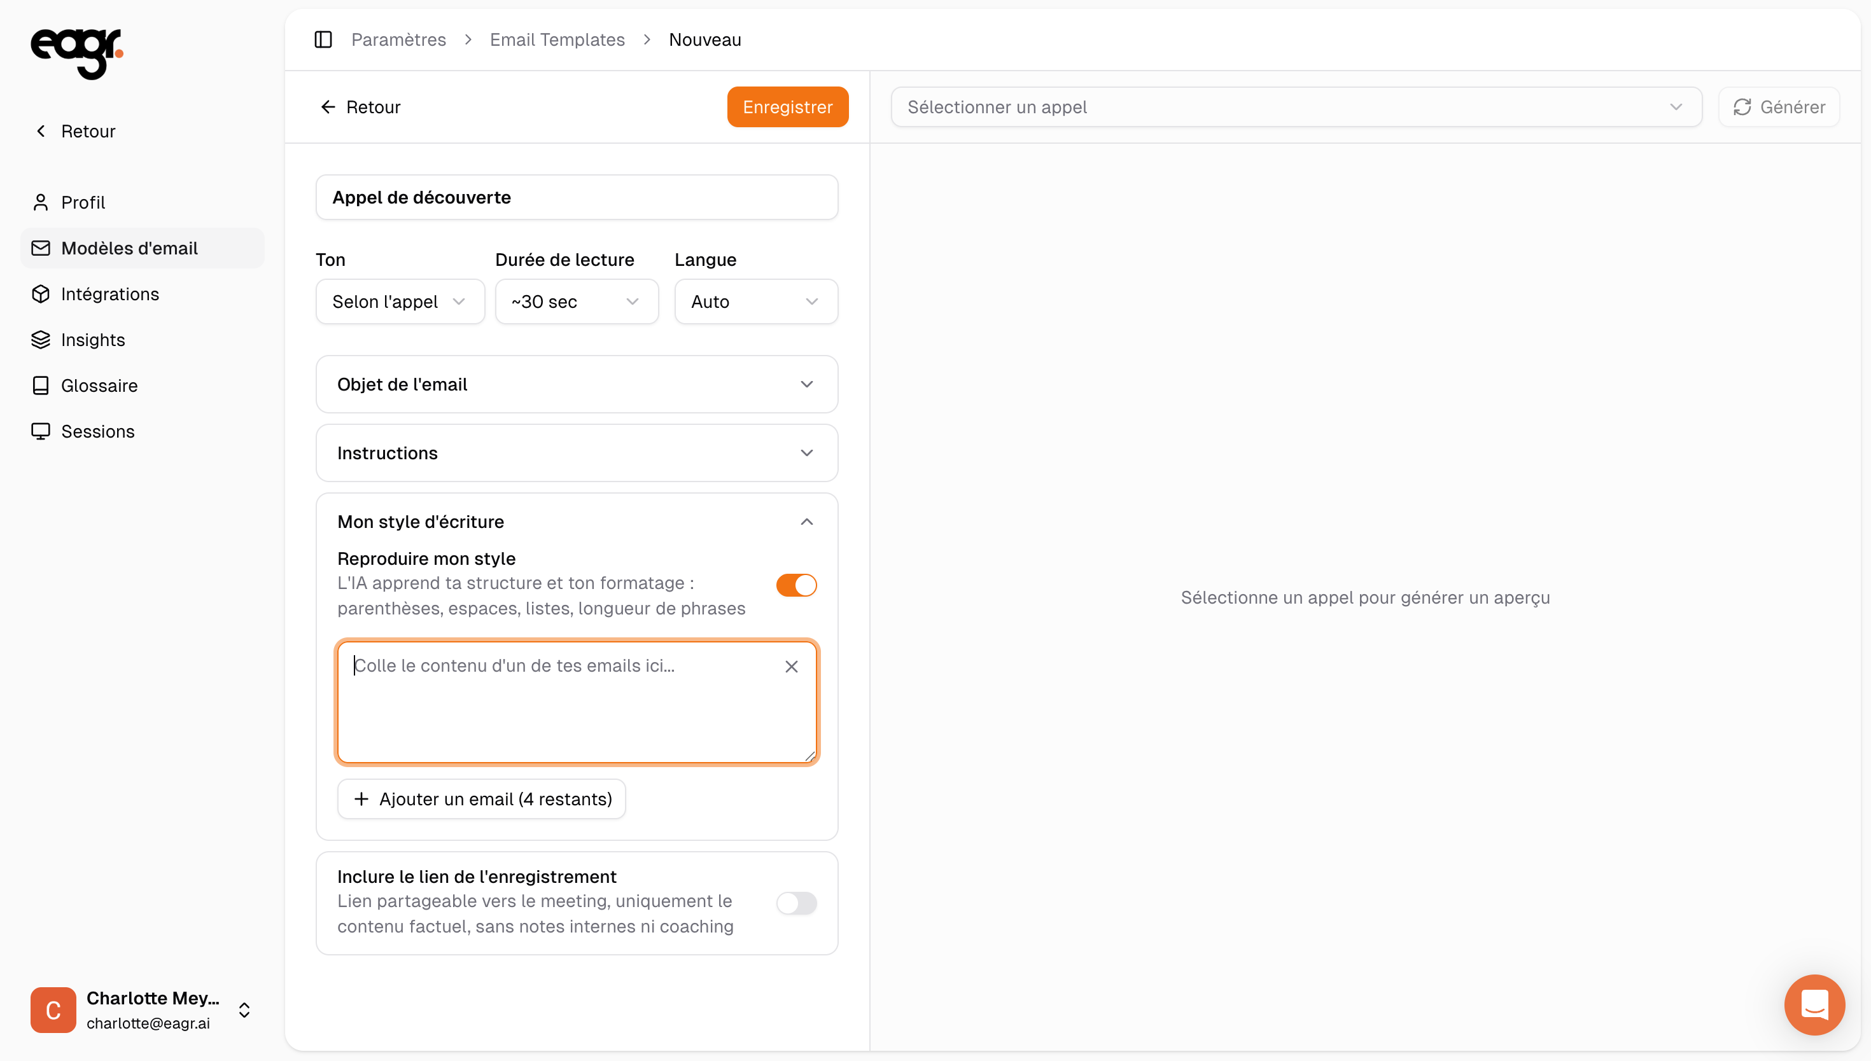Open Sessions in the sidebar
Image resolution: width=1871 pixels, height=1061 pixels.
point(97,431)
